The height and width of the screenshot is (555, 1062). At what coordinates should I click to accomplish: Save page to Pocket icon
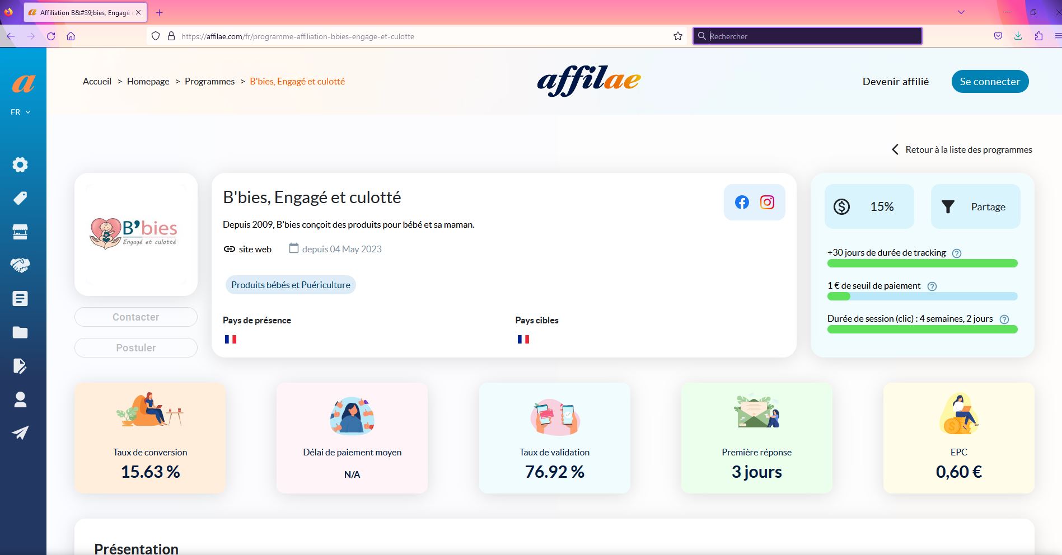click(x=998, y=36)
